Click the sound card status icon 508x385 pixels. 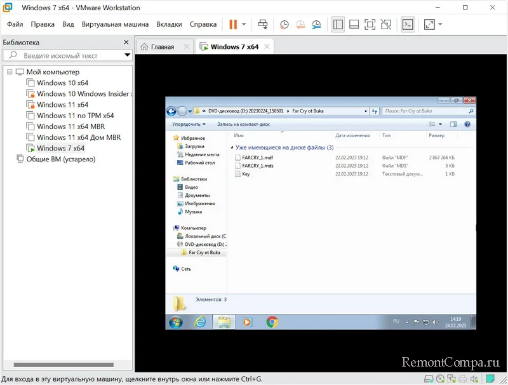[x=474, y=379]
